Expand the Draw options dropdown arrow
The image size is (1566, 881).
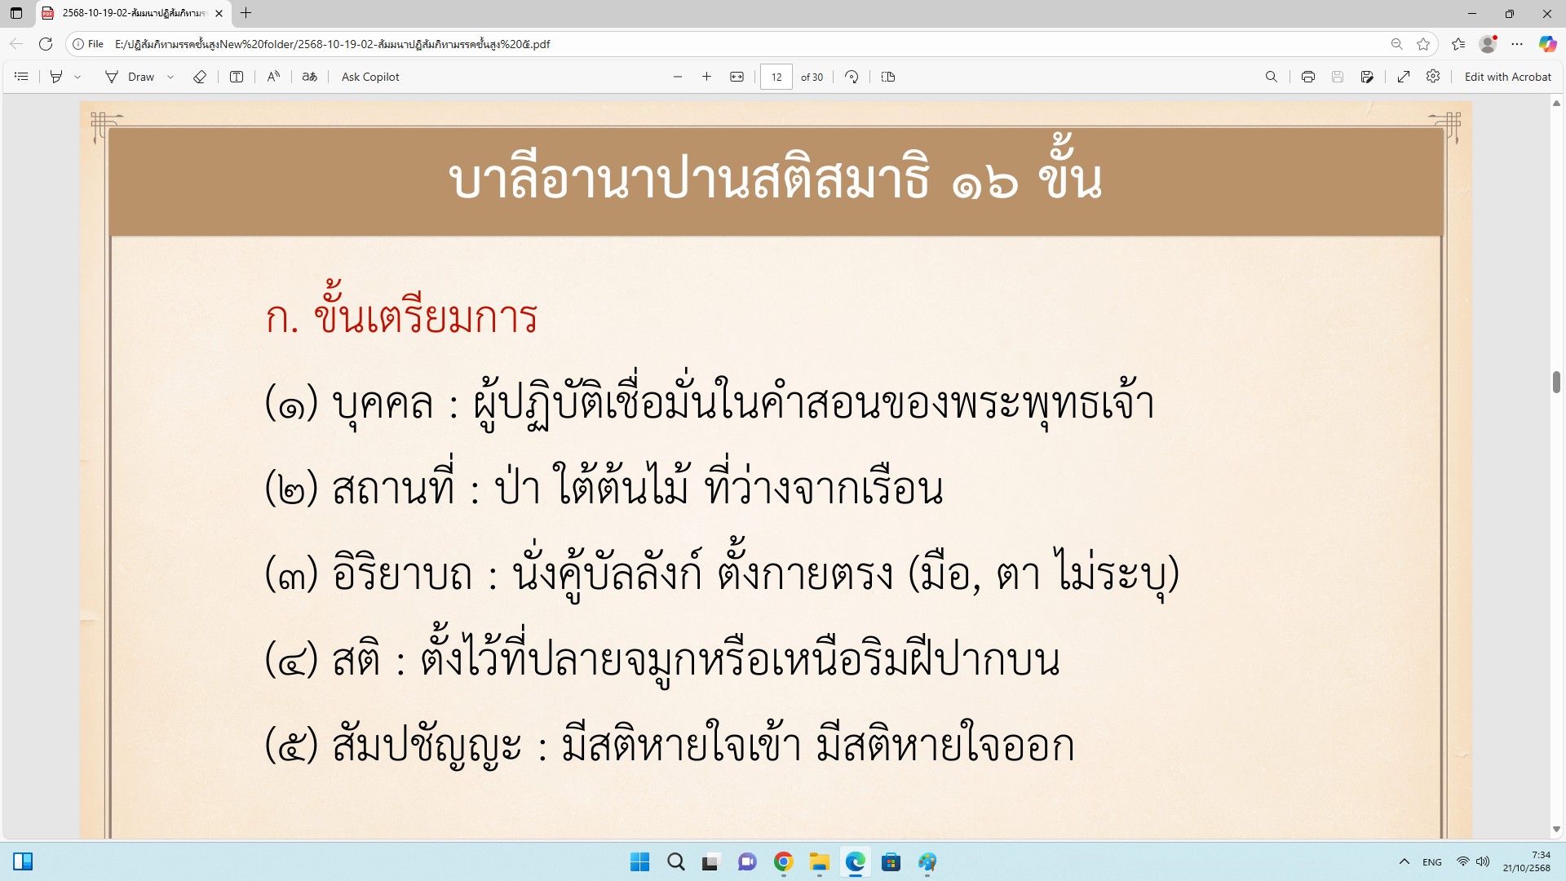tap(170, 77)
